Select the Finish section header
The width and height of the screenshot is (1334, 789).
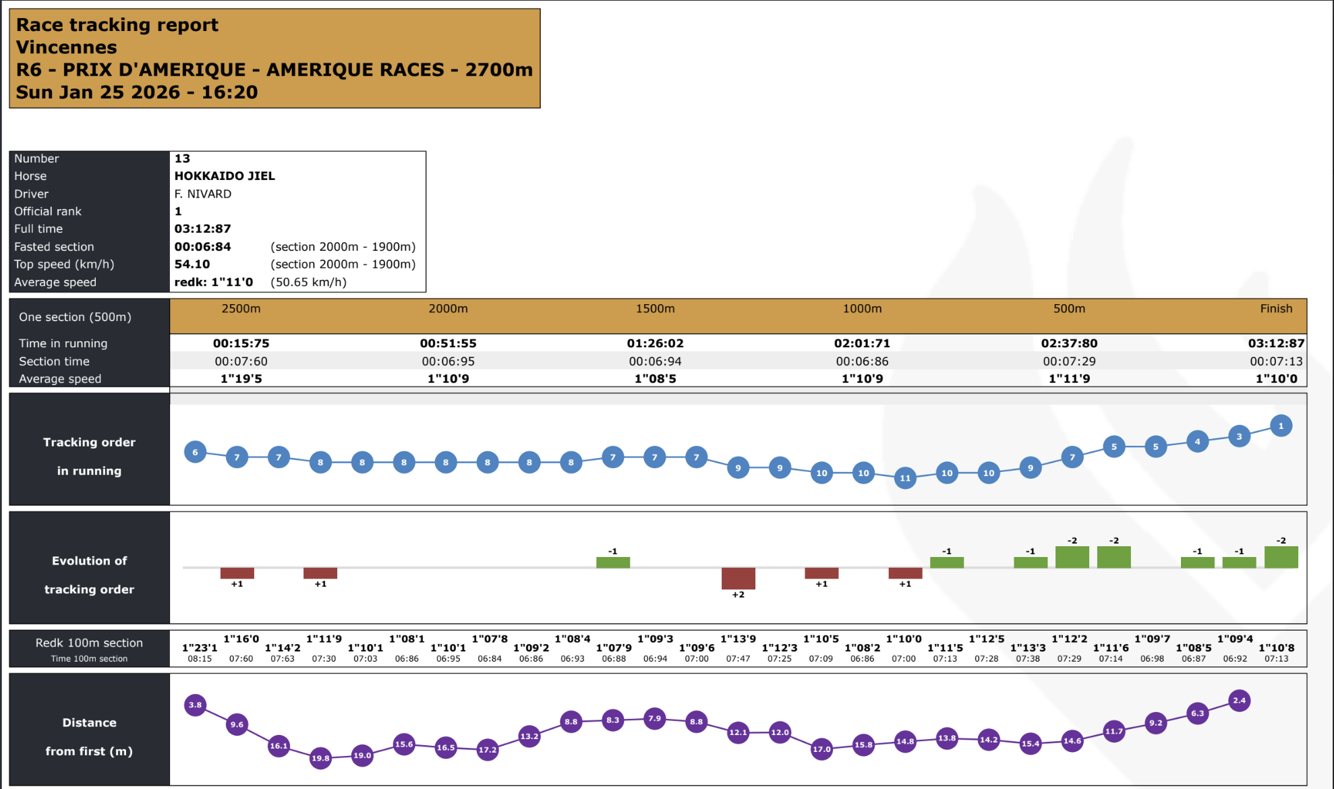coord(1276,309)
